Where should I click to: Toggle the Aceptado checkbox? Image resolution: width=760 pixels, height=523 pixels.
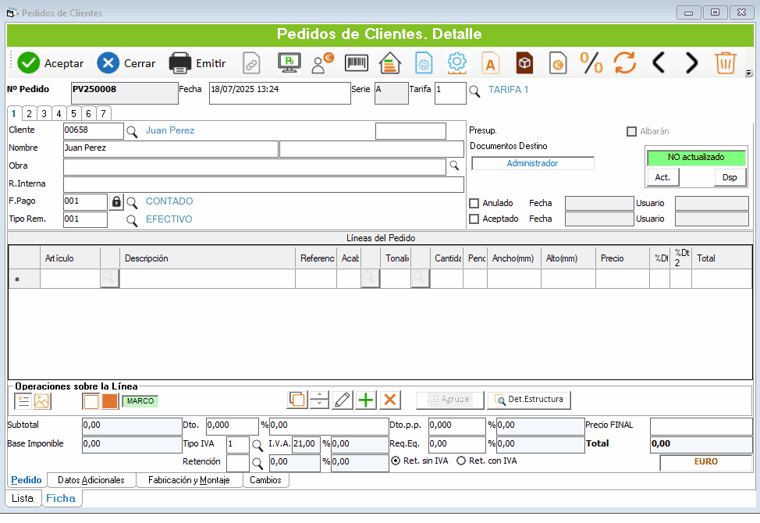click(474, 219)
